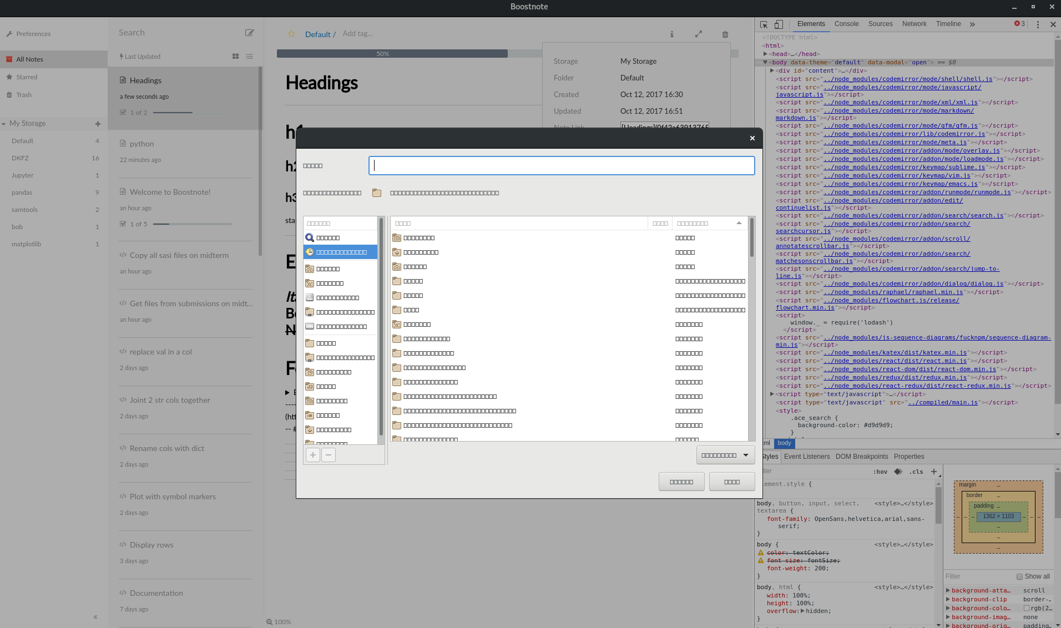Click the katex.min.js script link
The height and width of the screenshot is (628, 1061).
pyautogui.click(x=895, y=353)
